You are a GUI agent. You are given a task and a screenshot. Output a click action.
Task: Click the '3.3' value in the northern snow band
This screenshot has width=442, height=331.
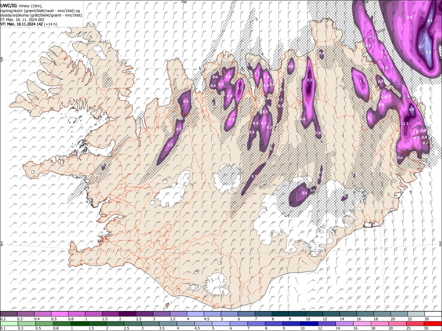[x=309, y=80]
